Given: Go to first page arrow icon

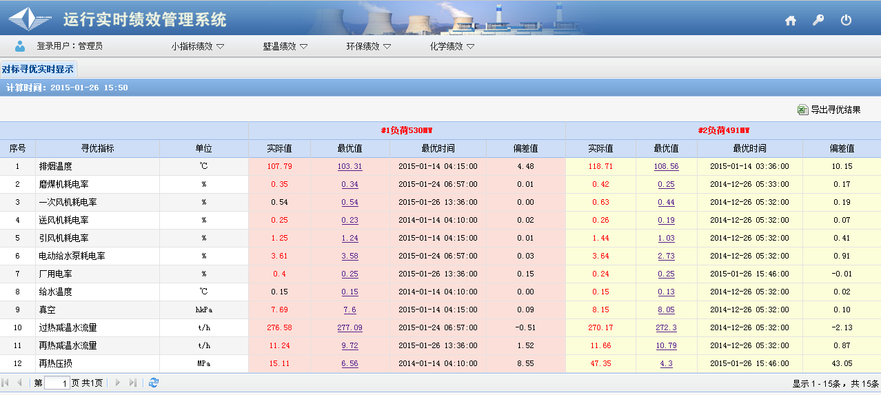Looking at the screenshot, I should 6,383.
